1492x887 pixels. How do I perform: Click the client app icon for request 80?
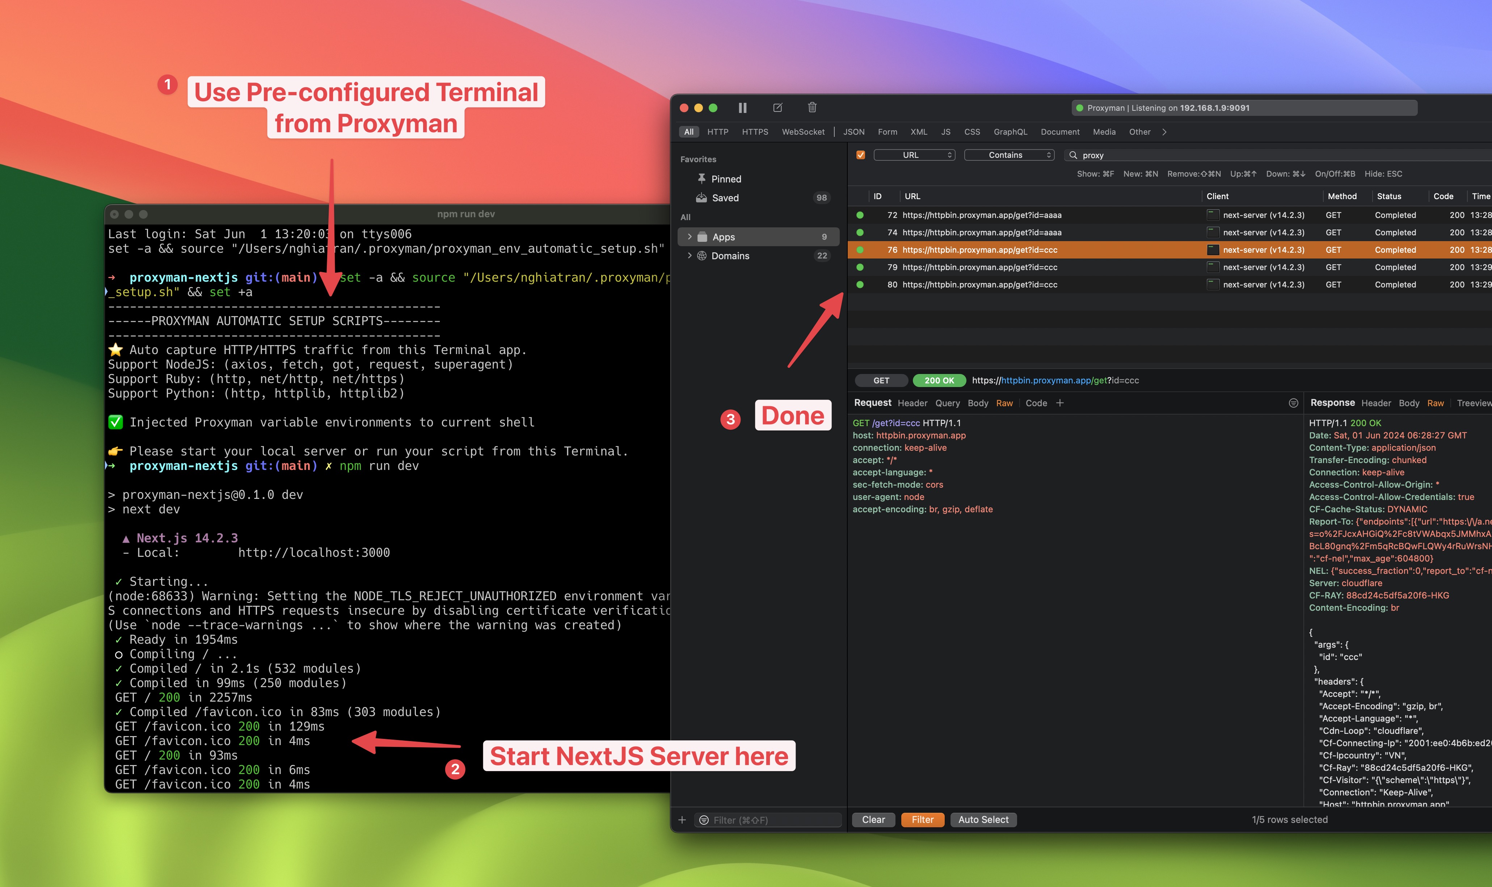(1212, 285)
